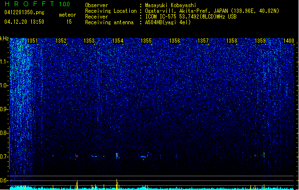
Task: Click the A504HB(yagi 4el) antenna text
Action: click(168, 22)
